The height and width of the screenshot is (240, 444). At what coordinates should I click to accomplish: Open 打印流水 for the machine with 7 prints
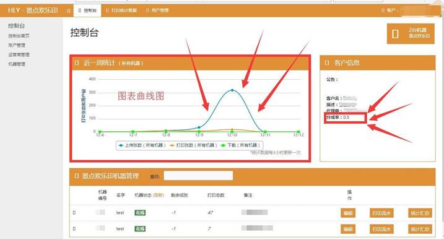[x=381, y=229]
